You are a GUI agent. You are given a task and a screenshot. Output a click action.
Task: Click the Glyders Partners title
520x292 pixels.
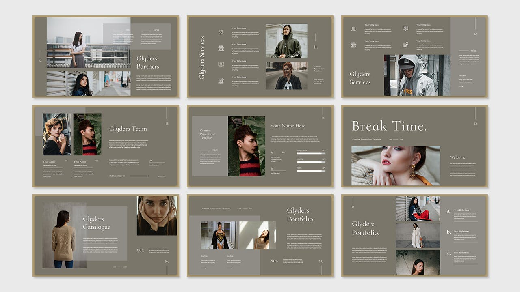tap(148, 62)
